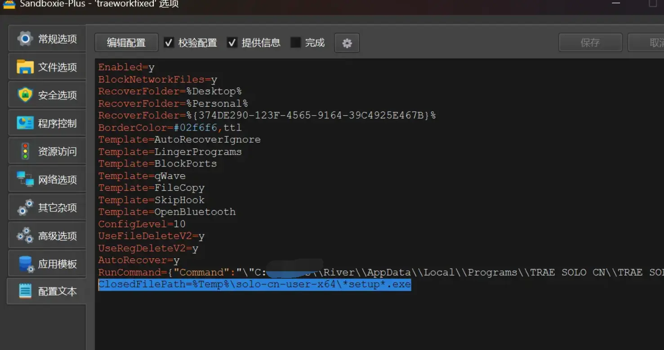
Task: Select the 配置文本 notepad icon
Action: 25,292
